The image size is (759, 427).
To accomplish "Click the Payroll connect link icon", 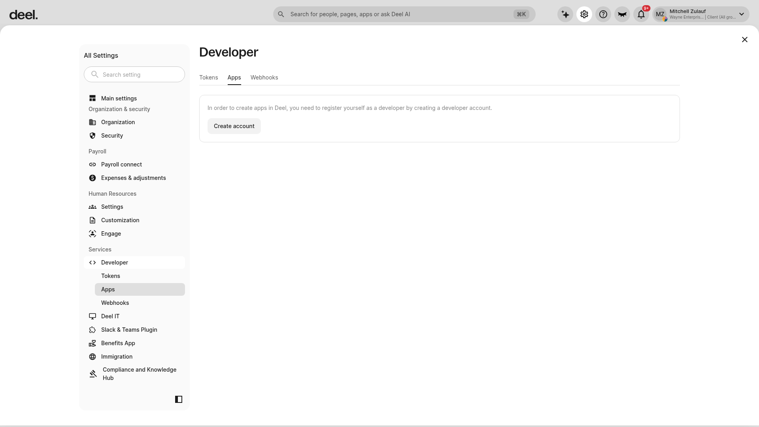I will [93, 164].
